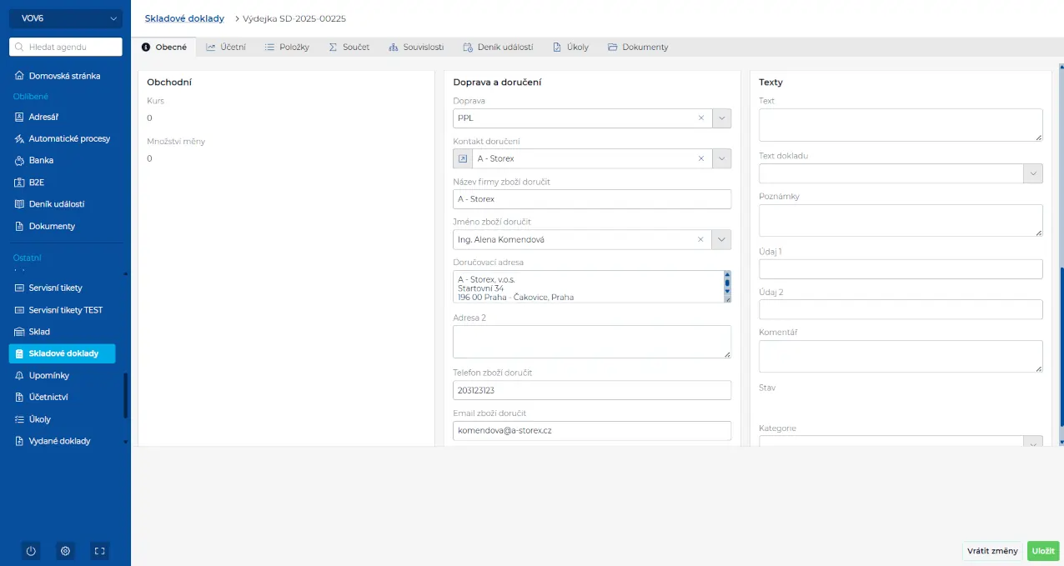This screenshot has height=566, width=1064.
Task: Expand the Text dokladu dropdown
Action: point(1033,173)
